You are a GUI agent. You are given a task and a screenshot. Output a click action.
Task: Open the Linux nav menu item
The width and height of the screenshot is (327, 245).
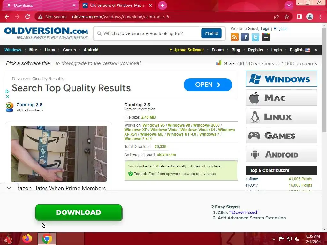50,50
